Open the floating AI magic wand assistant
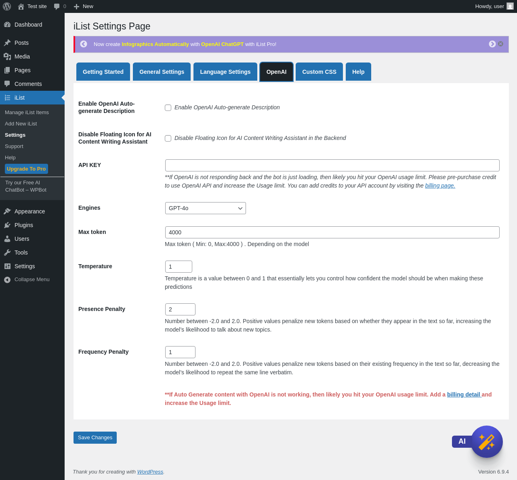Viewport: 517px width, 480px height. click(x=486, y=442)
